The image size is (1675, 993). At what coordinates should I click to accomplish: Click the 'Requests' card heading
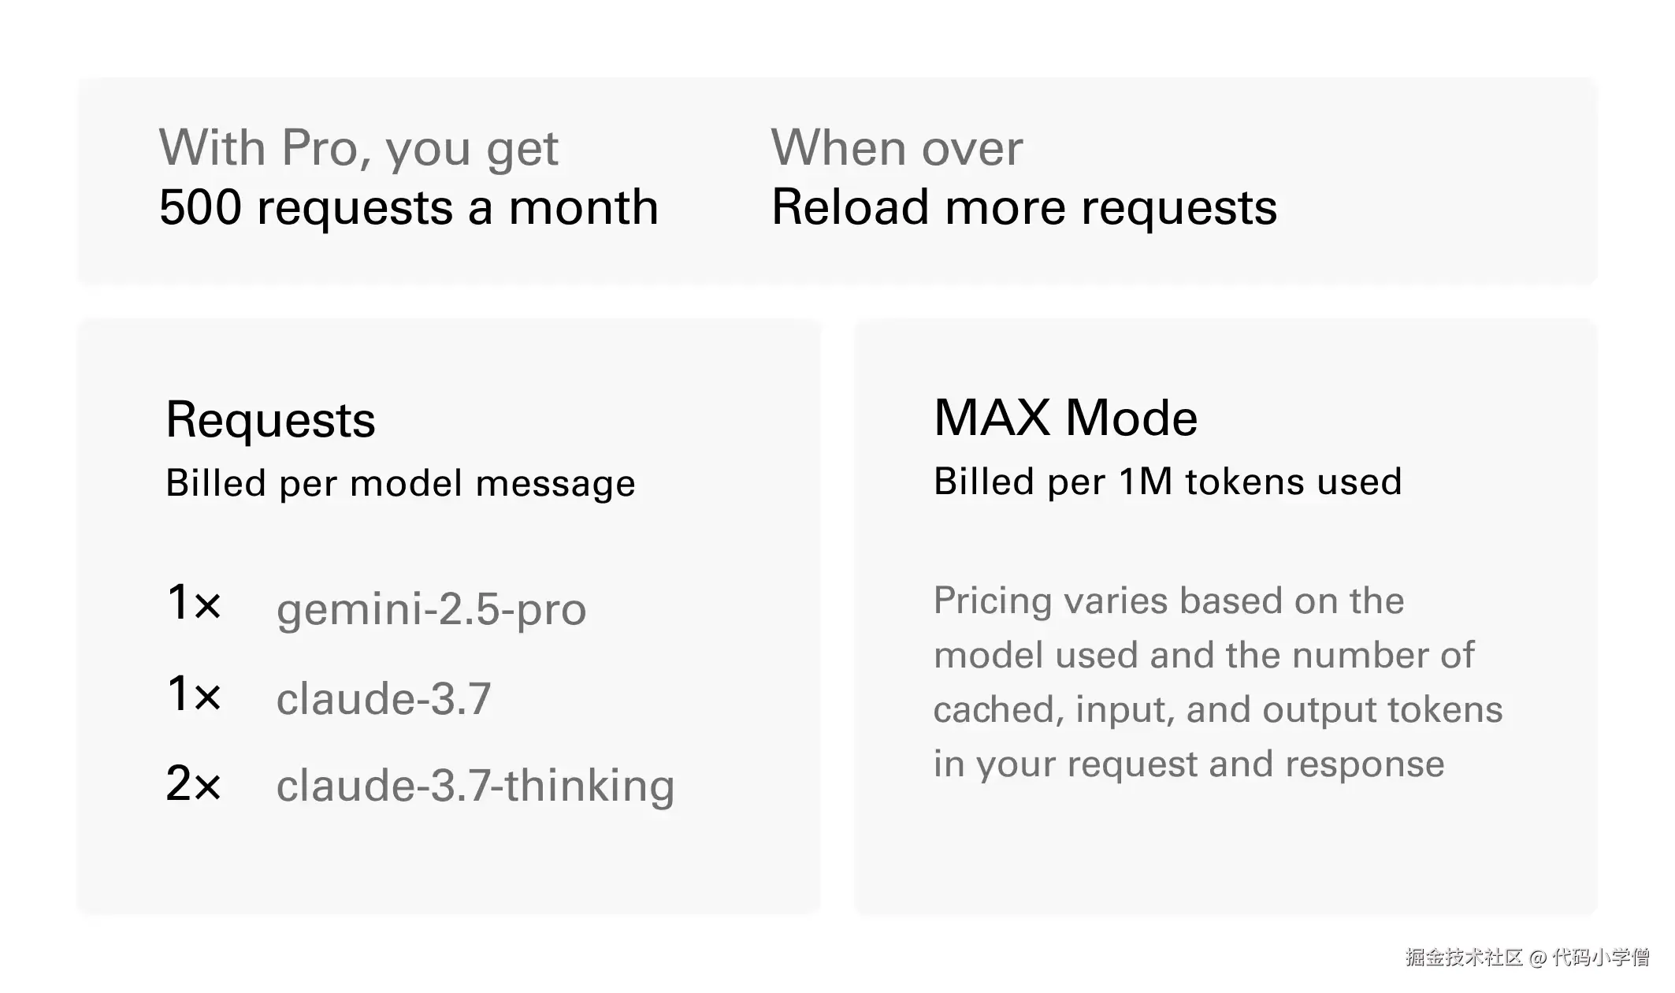[x=270, y=422]
